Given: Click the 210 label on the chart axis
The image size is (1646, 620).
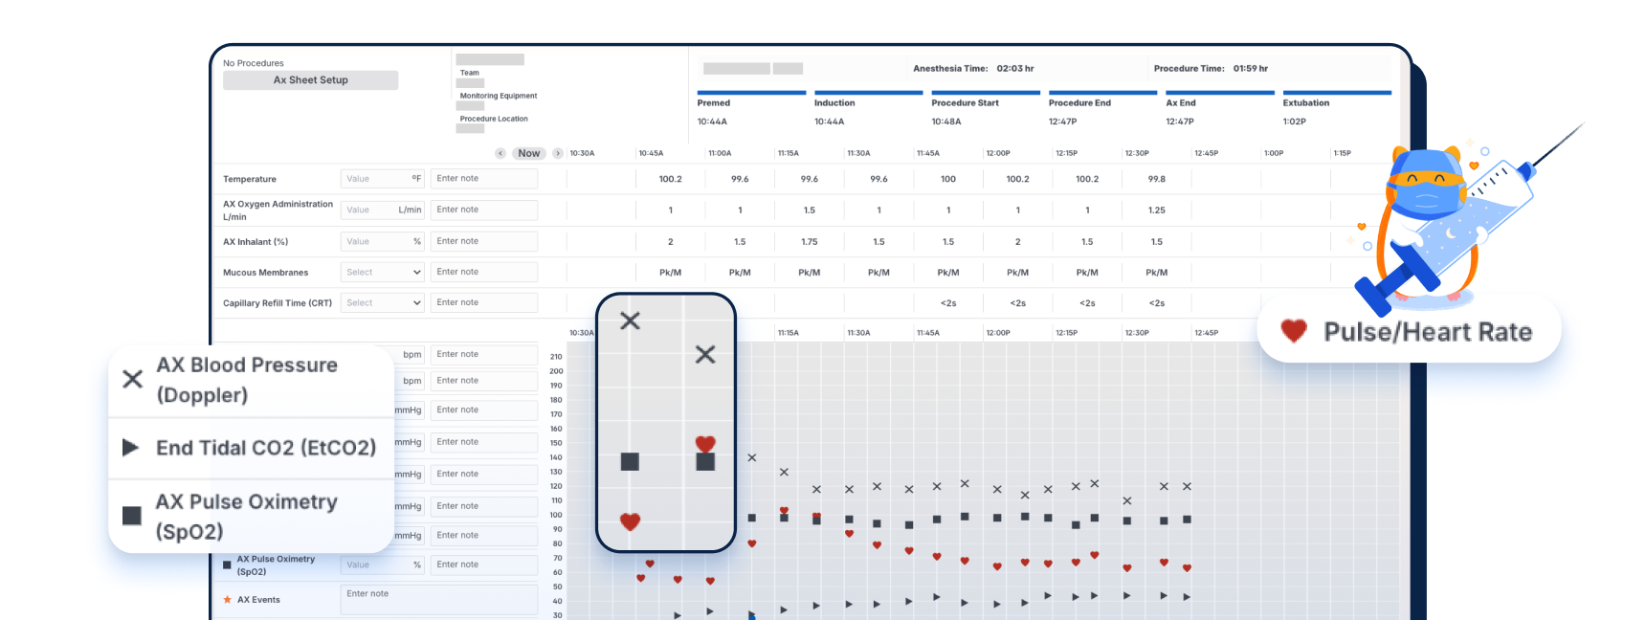Looking at the screenshot, I should tap(556, 357).
